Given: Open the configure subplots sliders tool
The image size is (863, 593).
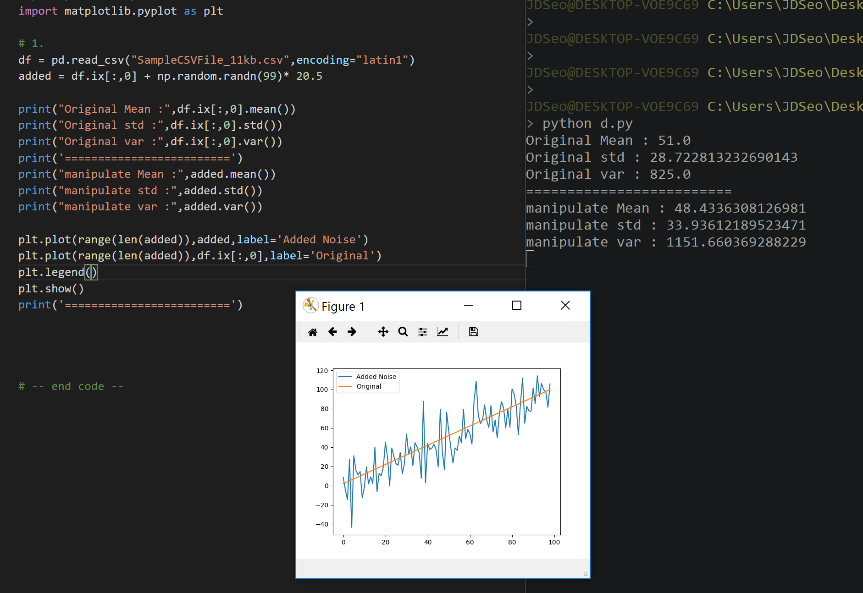Looking at the screenshot, I should [x=422, y=331].
